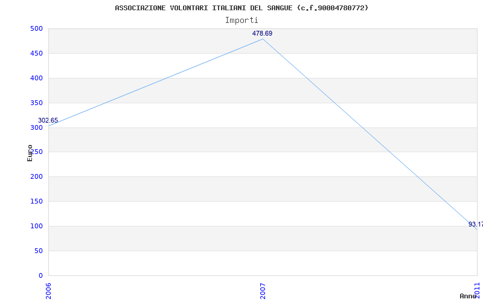Image resolution: width=483 pixels, height=302 pixels.
Task: Click the 2011 x-axis year label
Action: click(478, 289)
